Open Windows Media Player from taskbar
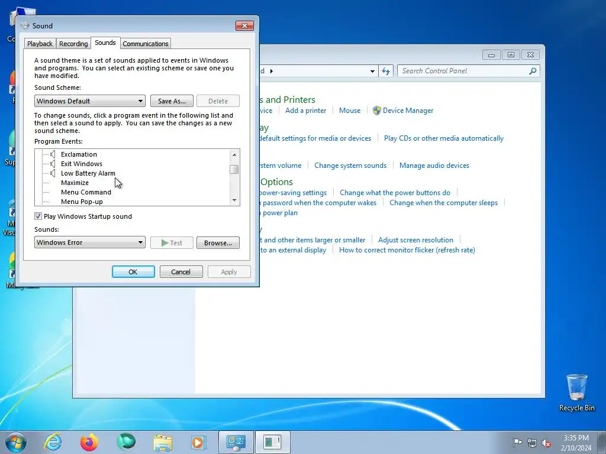This screenshot has height=454, width=606. click(199, 442)
